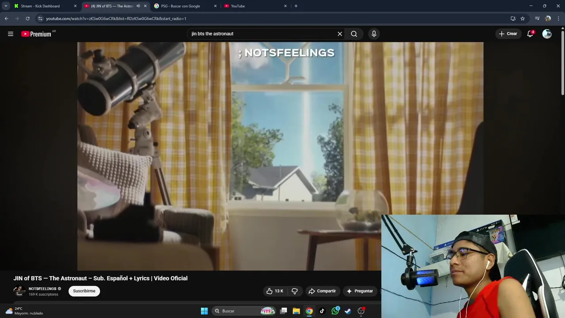Screen dimensions: 565x318
Task: Click Chrome icon on taskbar
Action: (x=309, y=311)
